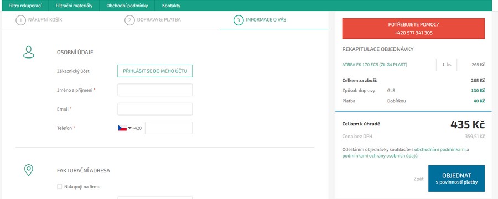The height and width of the screenshot is (199, 498).
Task: Click Objednat s povinností platby button
Action: [x=456, y=179]
